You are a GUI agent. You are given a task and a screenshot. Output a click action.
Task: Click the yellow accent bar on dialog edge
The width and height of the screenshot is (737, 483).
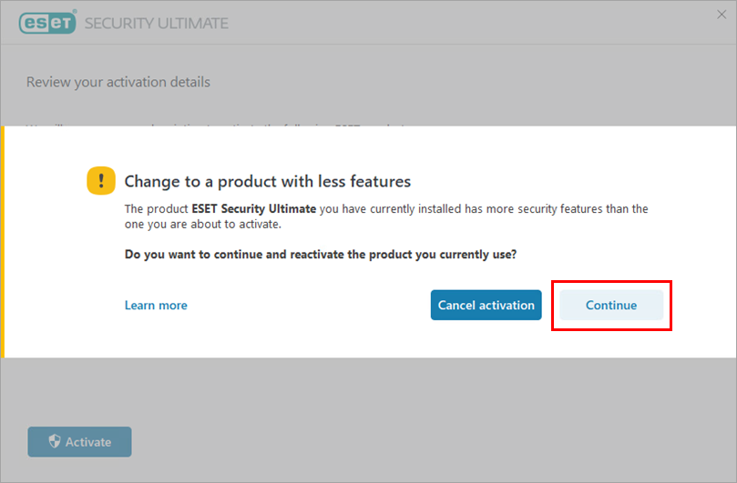[3, 241]
